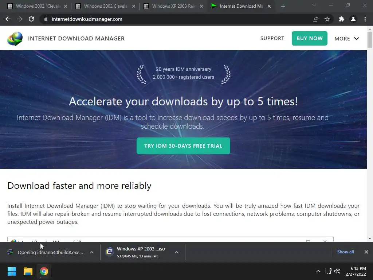
Task: Expand options for Windows XP iso download
Action: 177,252
